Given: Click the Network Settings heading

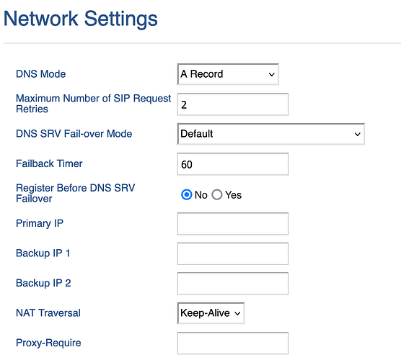Looking at the screenshot, I should click(81, 19).
